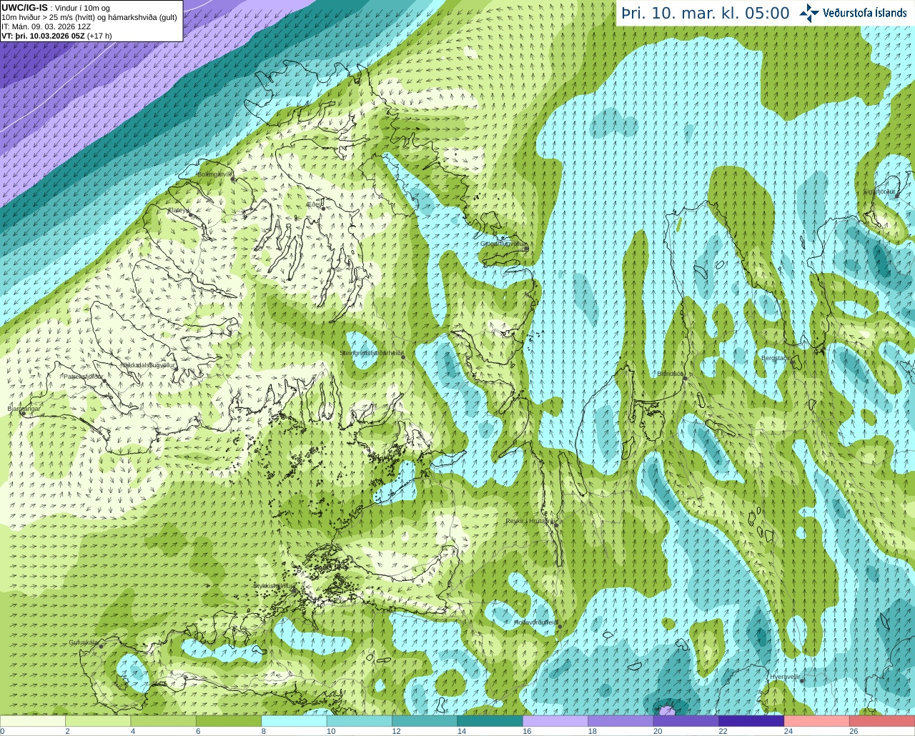Click the 16–18 m/s lavender legend swatch

pos(555,721)
